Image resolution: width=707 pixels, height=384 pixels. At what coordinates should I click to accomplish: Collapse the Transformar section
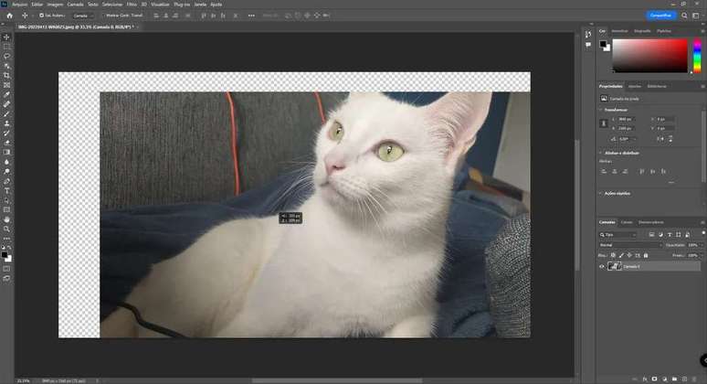(601, 110)
